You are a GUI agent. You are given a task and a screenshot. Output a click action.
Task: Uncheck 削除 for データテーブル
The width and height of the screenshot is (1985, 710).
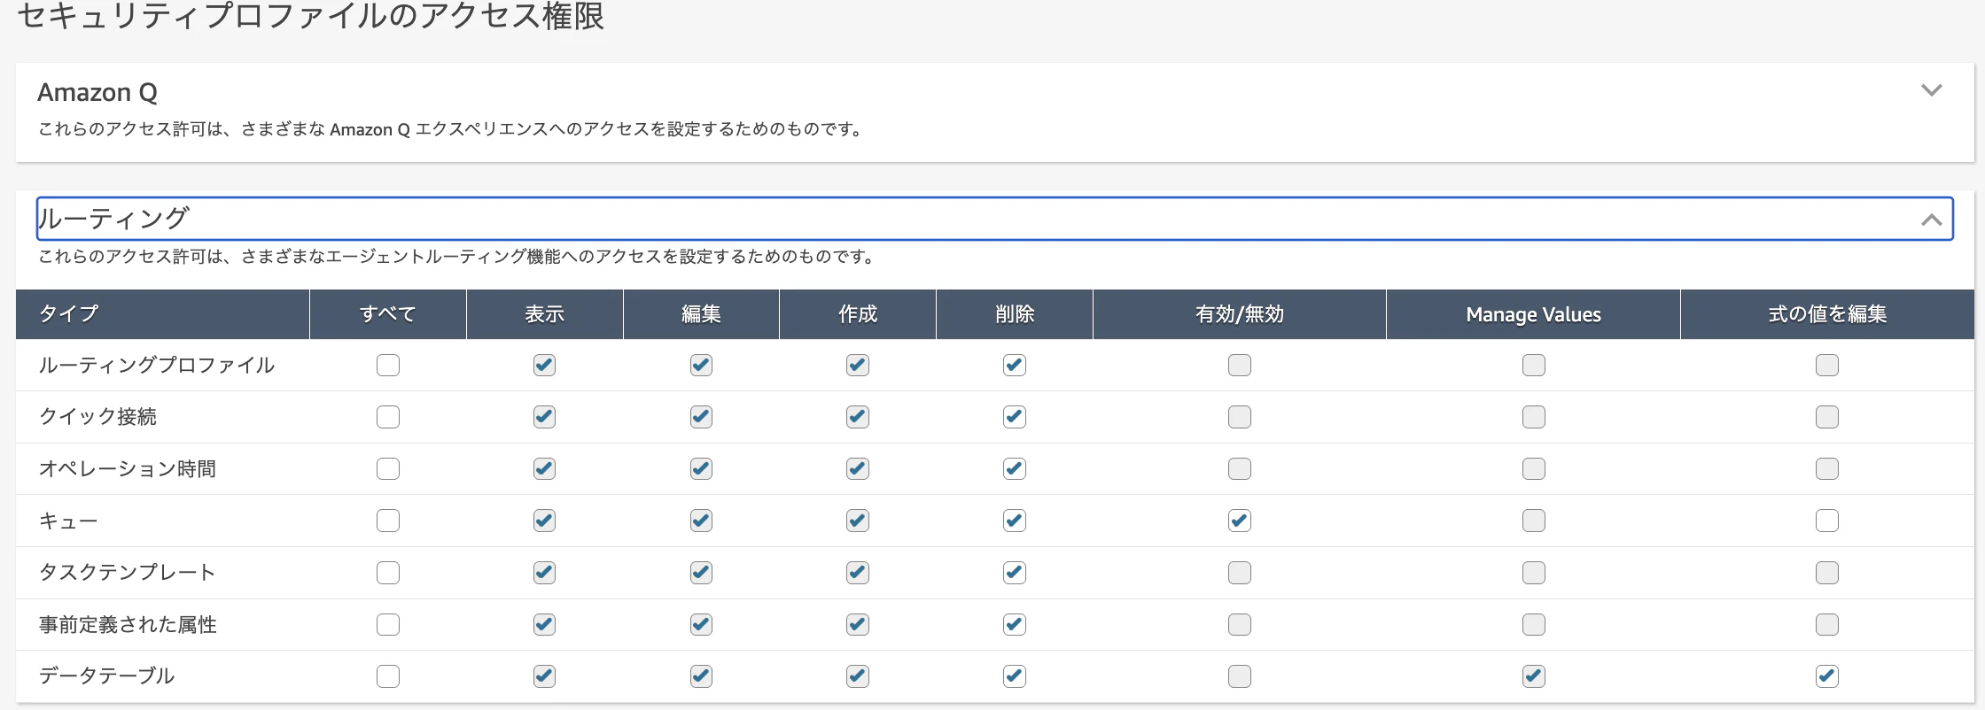click(1015, 676)
